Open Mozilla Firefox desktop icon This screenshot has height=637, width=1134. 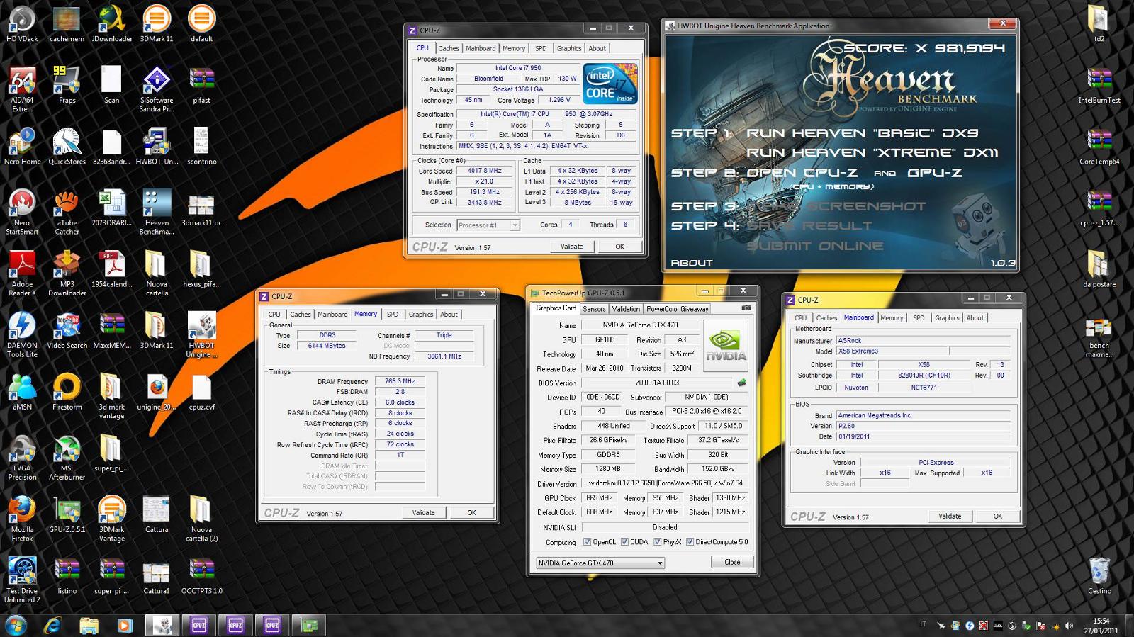22,518
